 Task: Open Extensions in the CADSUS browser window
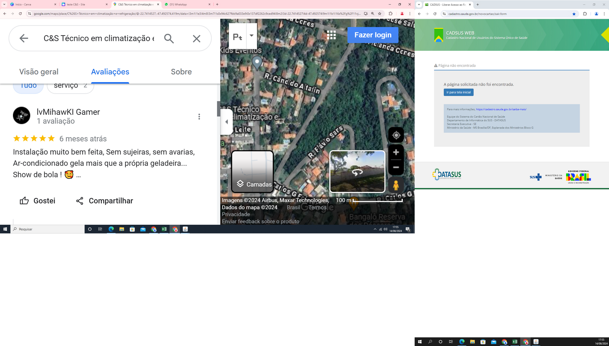point(585,14)
